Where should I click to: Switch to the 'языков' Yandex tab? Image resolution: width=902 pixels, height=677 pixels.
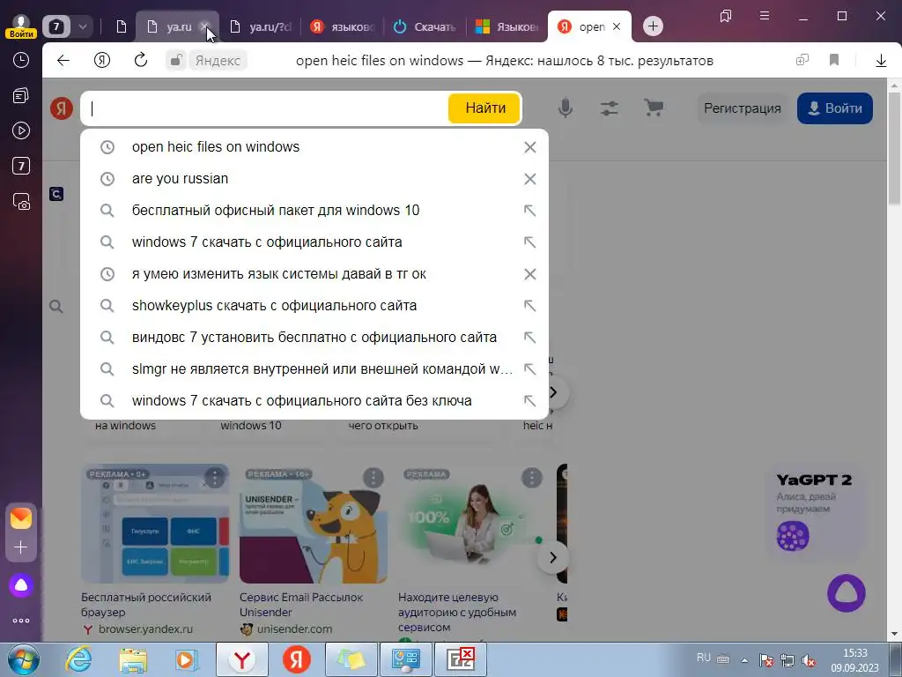click(x=344, y=26)
